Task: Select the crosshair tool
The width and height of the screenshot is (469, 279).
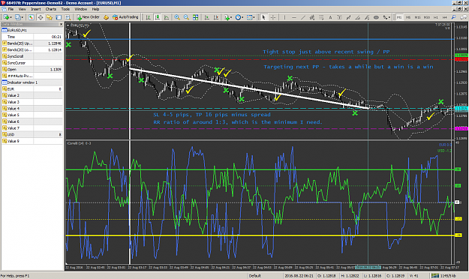Action: 273,17
